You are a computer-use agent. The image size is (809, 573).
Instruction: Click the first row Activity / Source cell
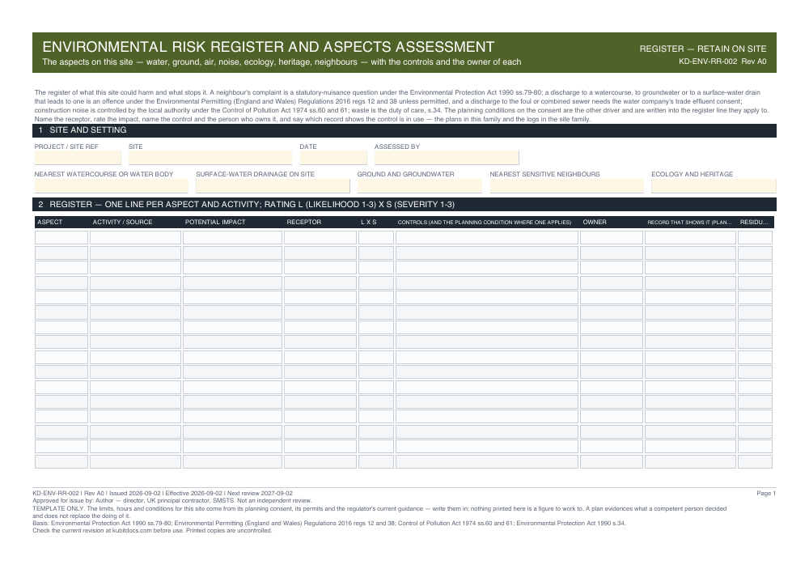click(x=135, y=237)
